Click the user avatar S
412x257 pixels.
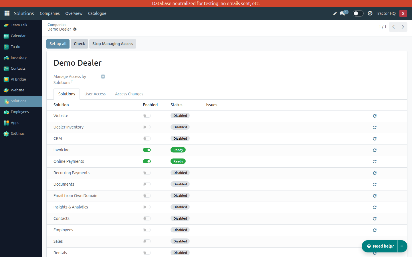click(x=403, y=13)
